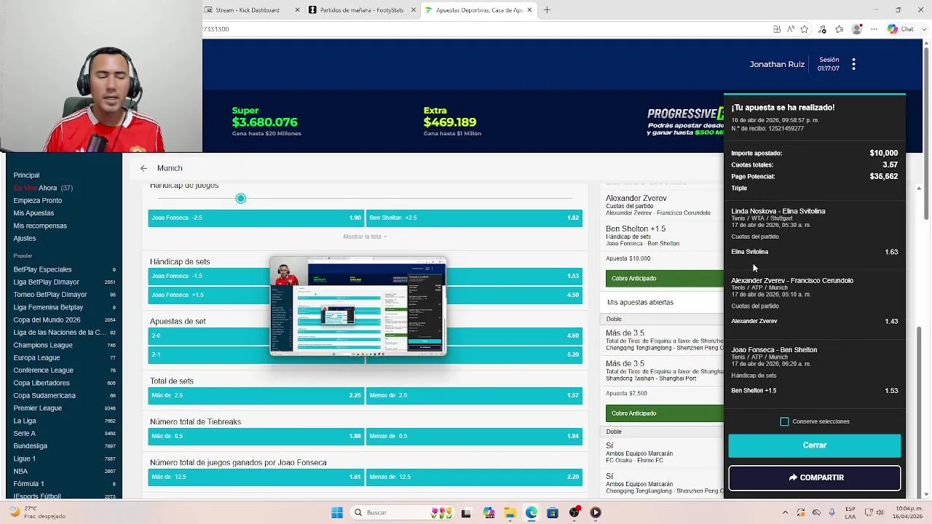Screen dimensions: 932x524
Task: Open Champions League in sidebar
Action: point(43,345)
